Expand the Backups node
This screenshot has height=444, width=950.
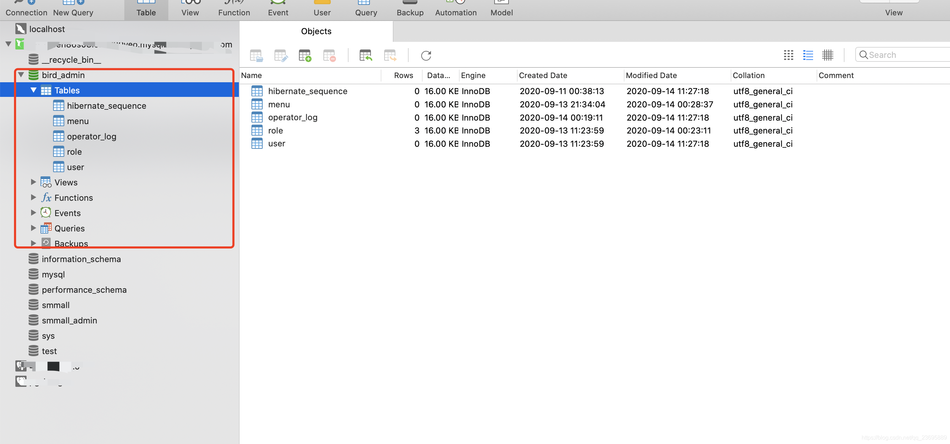click(x=33, y=243)
